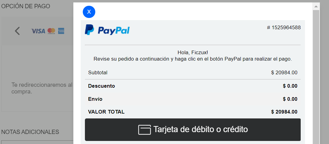Click the VALOR TOTAL amount

tap(284, 112)
